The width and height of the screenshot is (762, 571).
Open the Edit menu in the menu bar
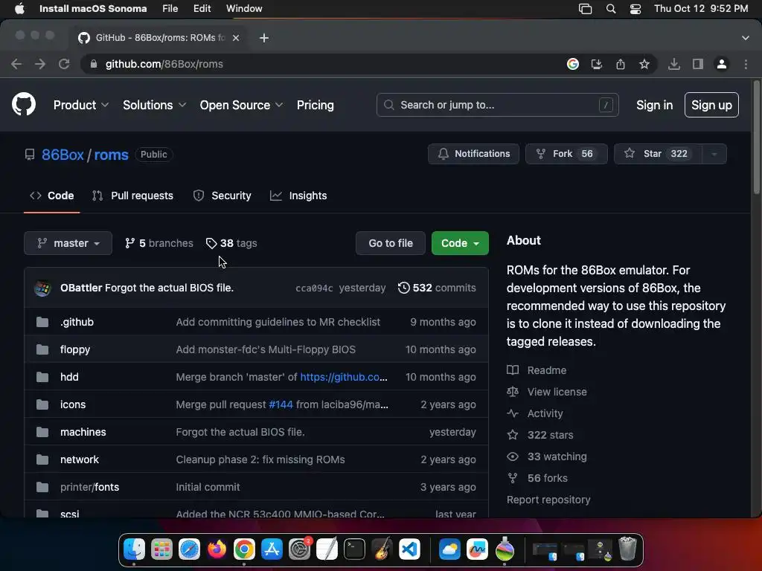point(202,9)
